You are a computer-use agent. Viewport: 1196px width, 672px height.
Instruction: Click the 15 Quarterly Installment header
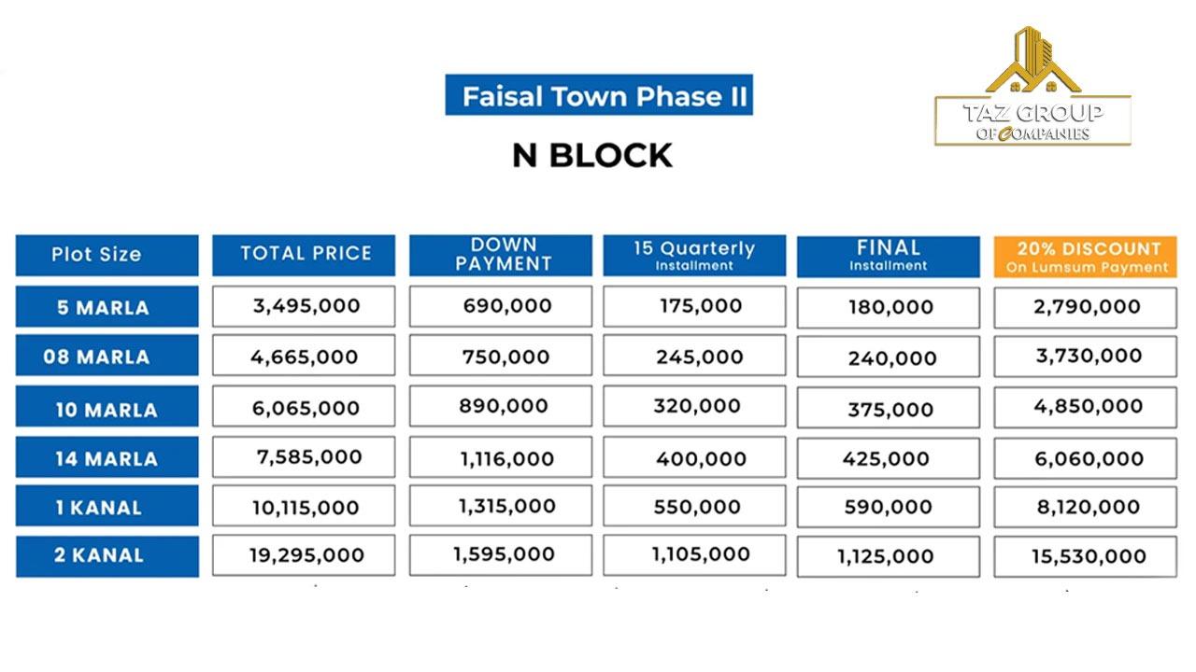click(x=693, y=255)
